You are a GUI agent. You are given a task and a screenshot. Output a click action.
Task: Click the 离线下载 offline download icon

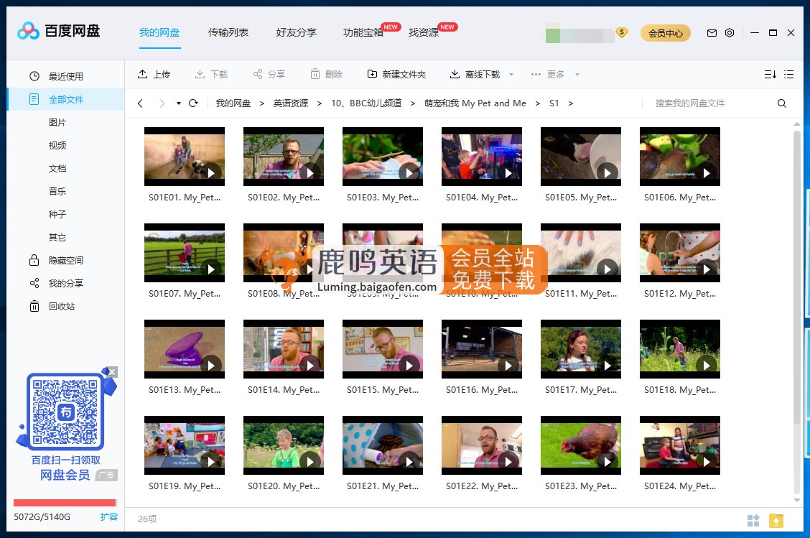tap(454, 73)
